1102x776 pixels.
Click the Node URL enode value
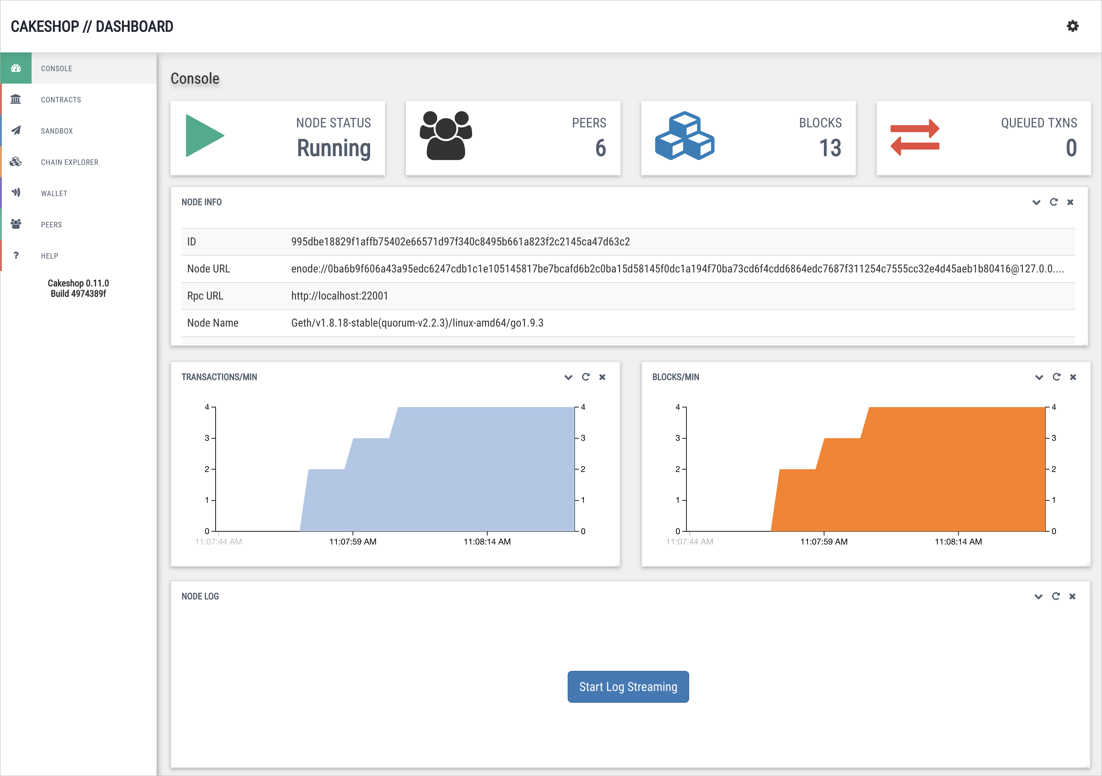(x=677, y=269)
